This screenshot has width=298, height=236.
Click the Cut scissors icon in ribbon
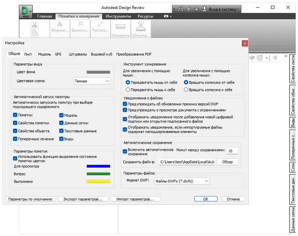pos(35,25)
